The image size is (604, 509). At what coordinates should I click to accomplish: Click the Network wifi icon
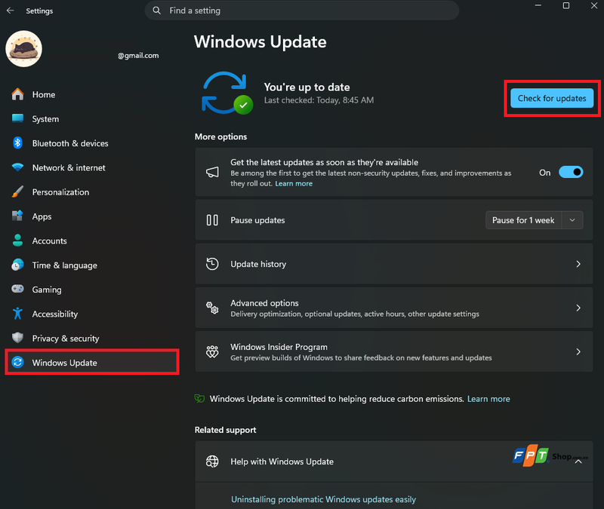point(17,167)
